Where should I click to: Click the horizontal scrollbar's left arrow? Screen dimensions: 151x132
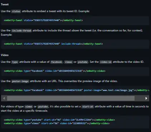4,98
